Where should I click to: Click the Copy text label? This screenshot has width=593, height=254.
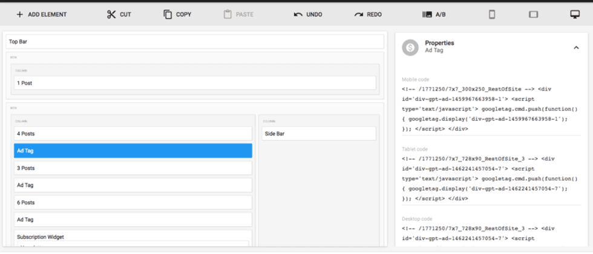click(x=184, y=15)
